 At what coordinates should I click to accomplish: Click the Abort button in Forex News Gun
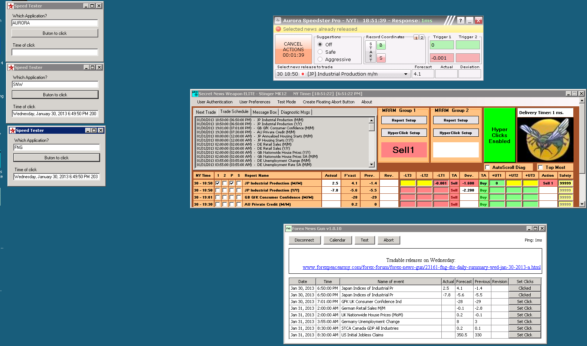click(389, 240)
